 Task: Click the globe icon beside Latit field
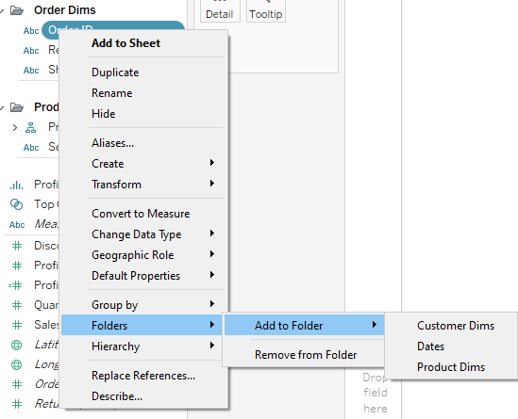click(x=17, y=345)
